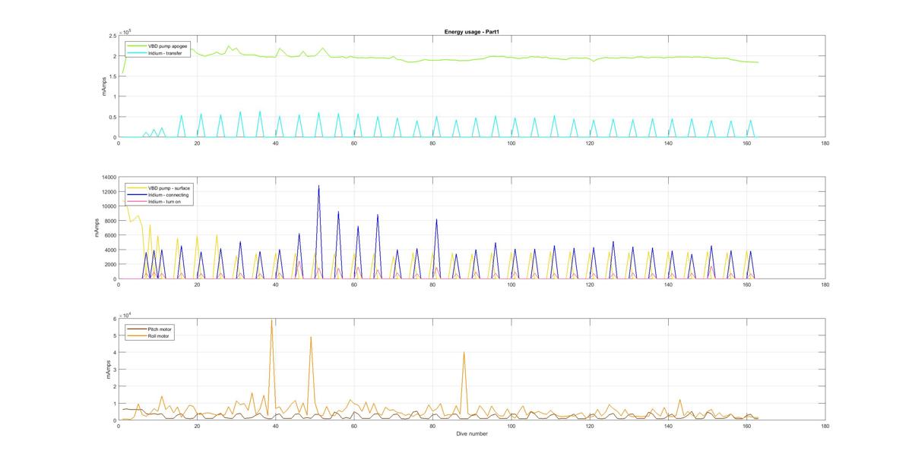
Task: Click the '1.5' y-axis tick on the top plot
Action: click(x=112, y=77)
